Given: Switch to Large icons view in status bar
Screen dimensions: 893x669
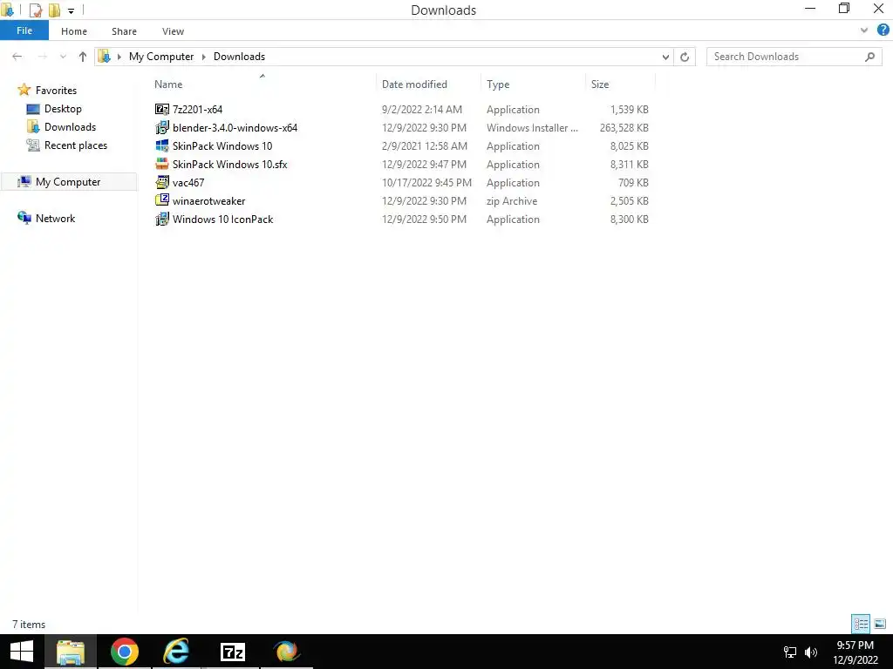Looking at the screenshot, I should pos(880,624).
